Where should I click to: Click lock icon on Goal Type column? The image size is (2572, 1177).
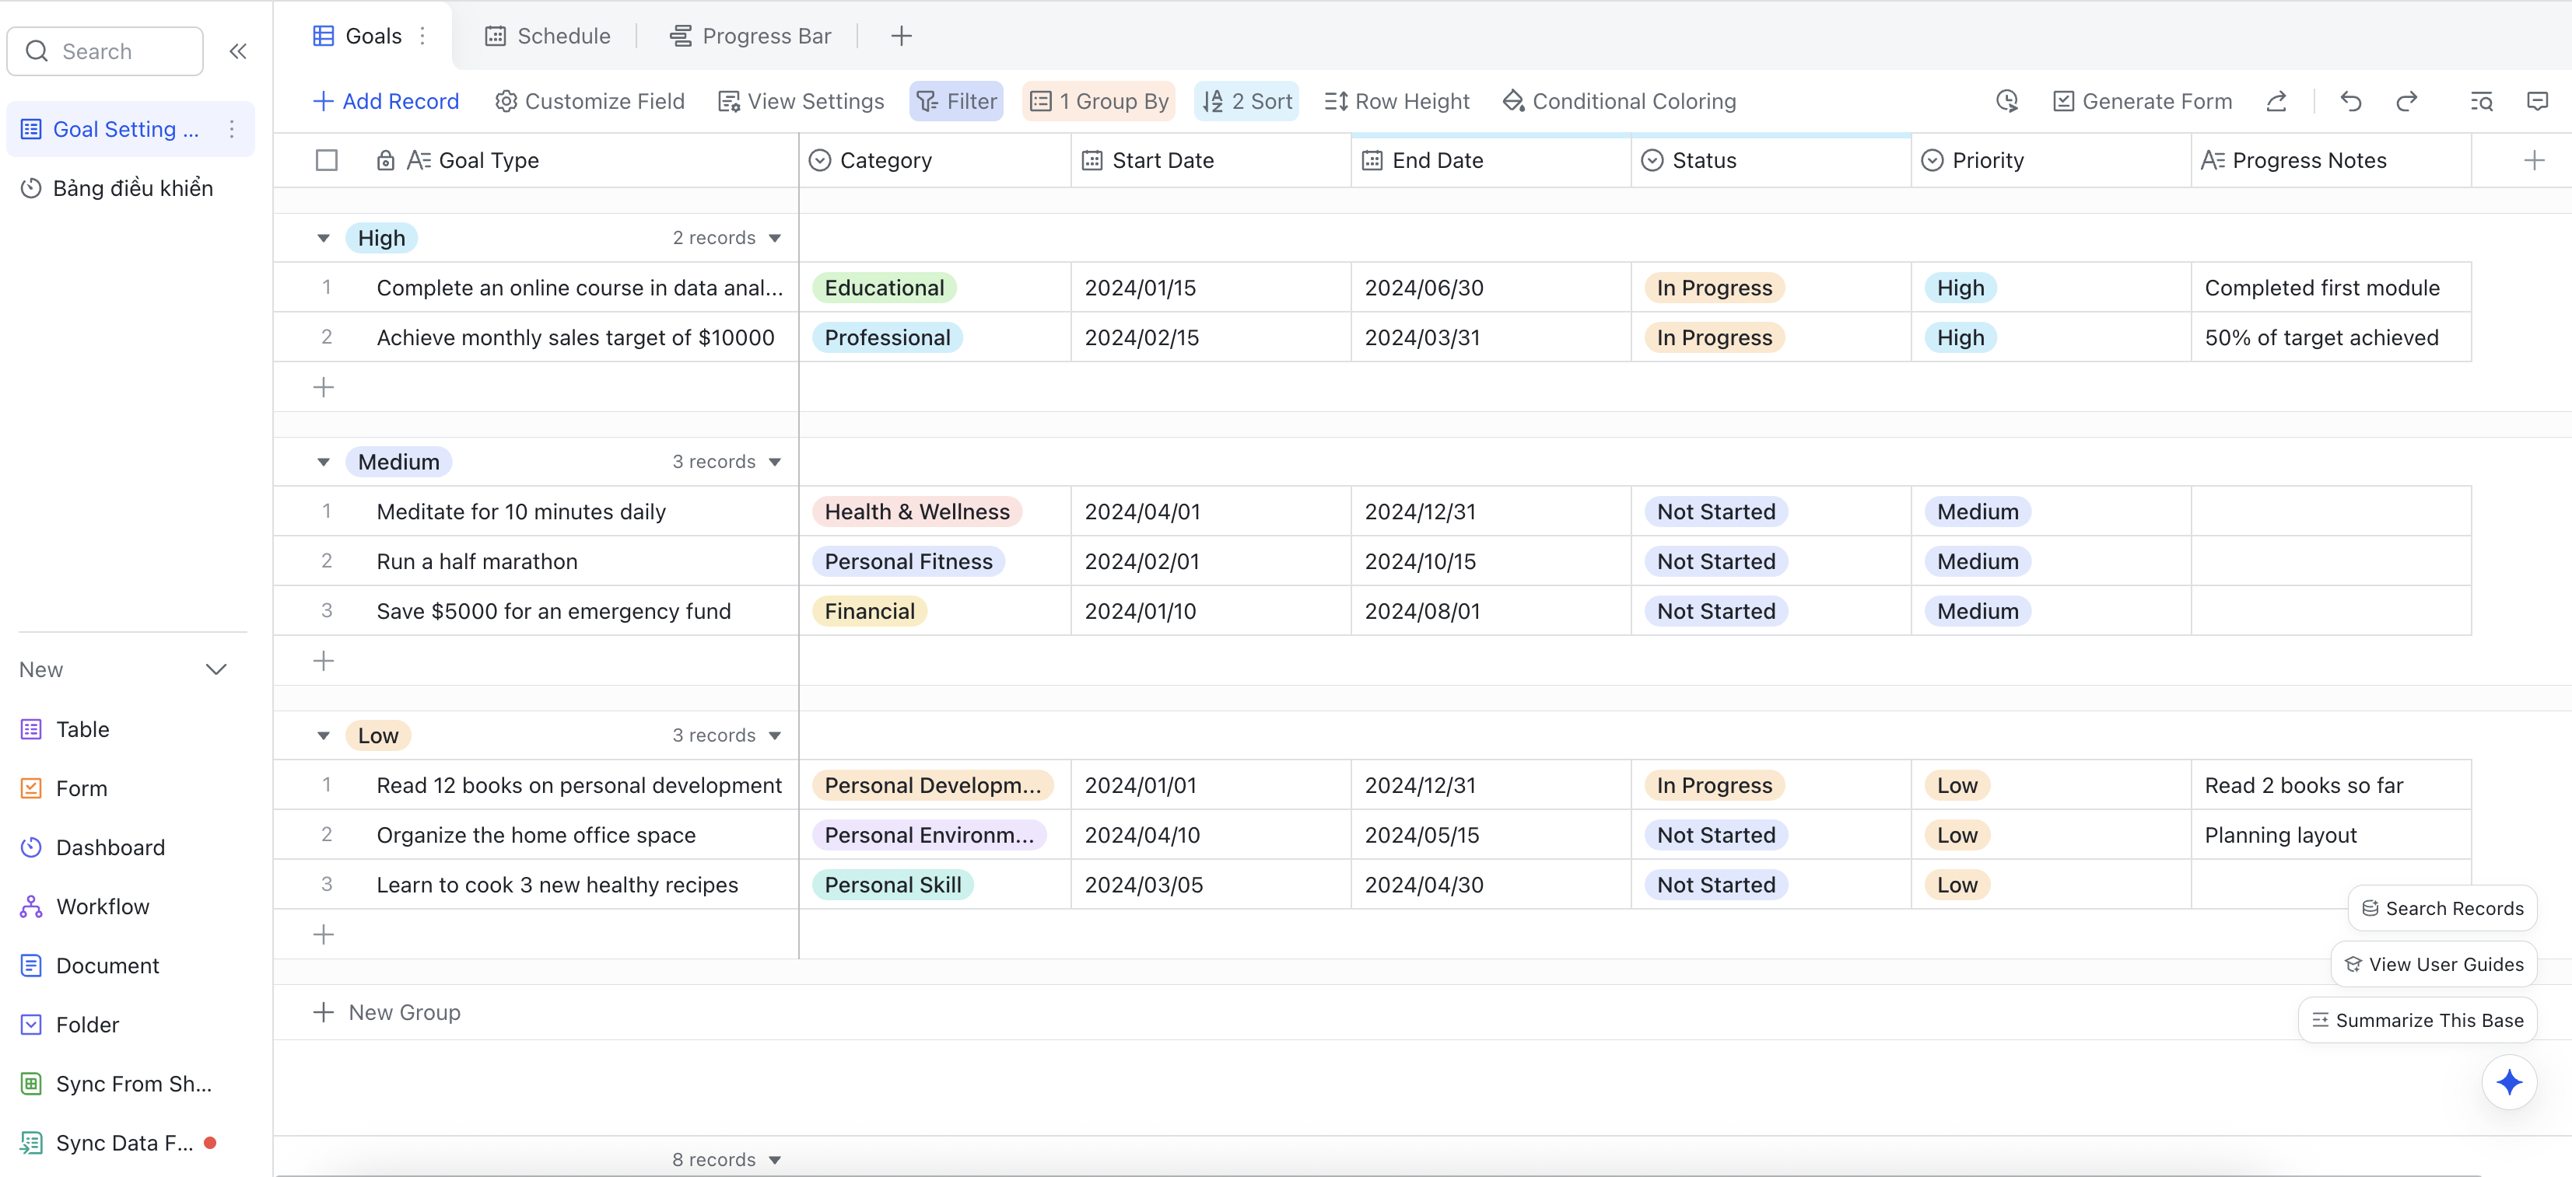click(385, 161)
